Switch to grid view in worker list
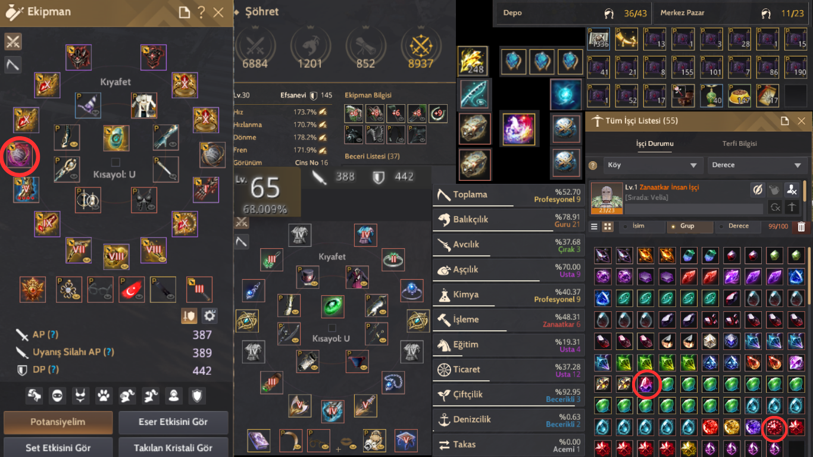 (x=608, y=227)
